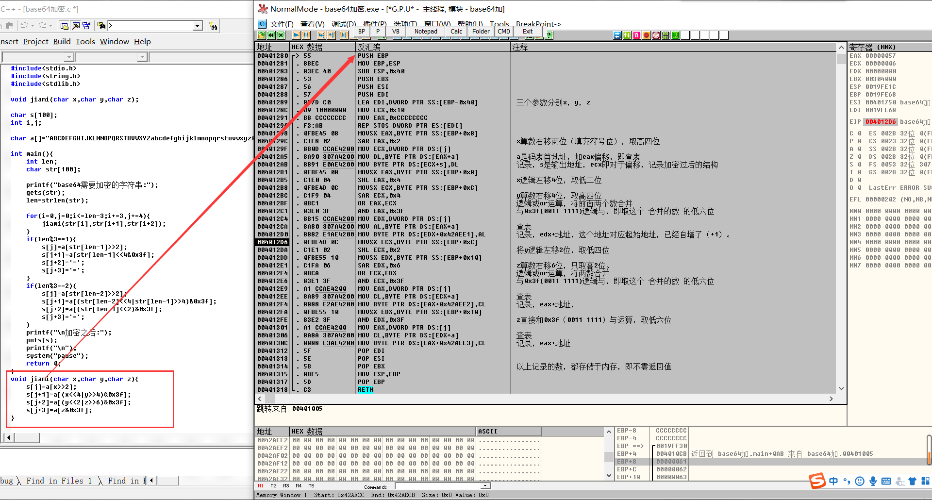Click right arrow of disassembly horizontal scrollbar

coord(831,399)
